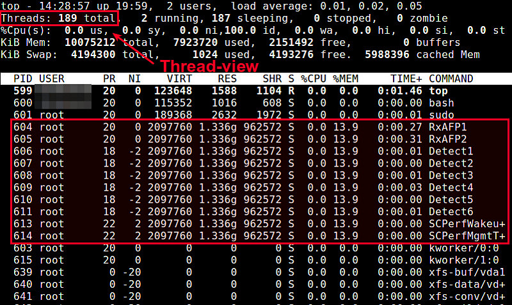This screenshot has width=512, height=305.
Task: Click the Detect4 thread entry
Action: coord(451,188)
